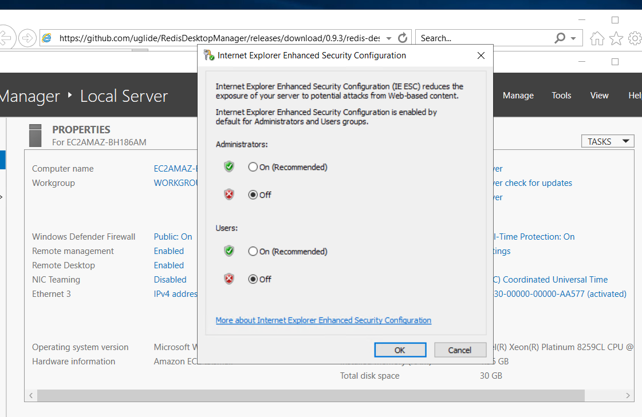This screenshot has width=642, height=417.
Task: Open Internet Explorer settings gear icon
Action: pyautogui.click(x=636, y=38)
